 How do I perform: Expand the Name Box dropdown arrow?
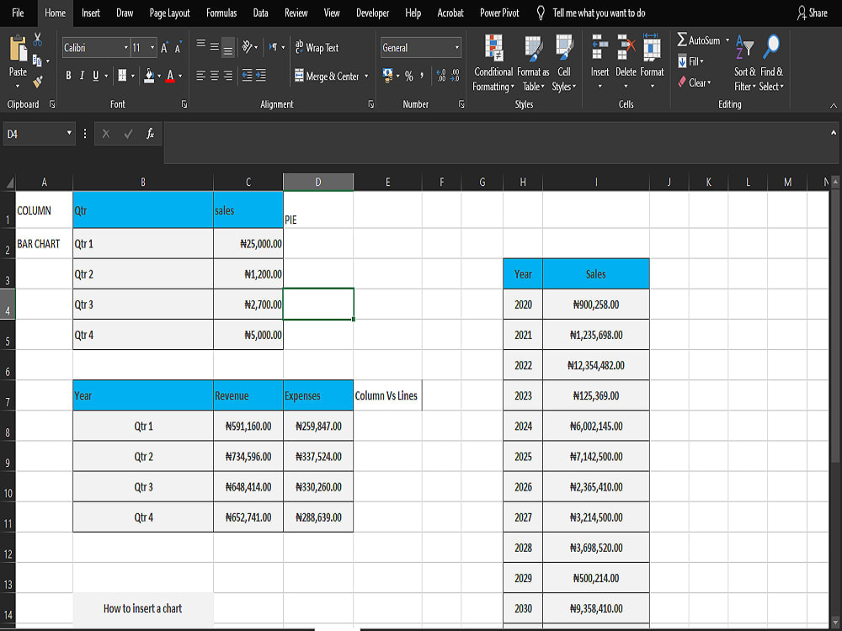pos(69,133)
